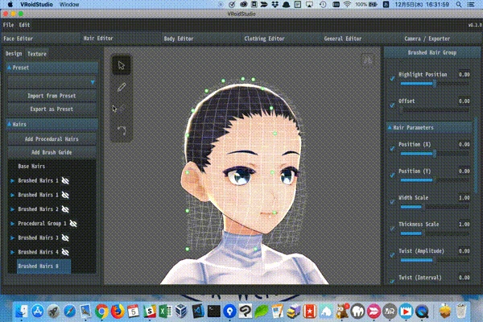Open Terminal from the dock
This screenshot has width=483, height=322.
pyautogui.click(x=213, y=312)
